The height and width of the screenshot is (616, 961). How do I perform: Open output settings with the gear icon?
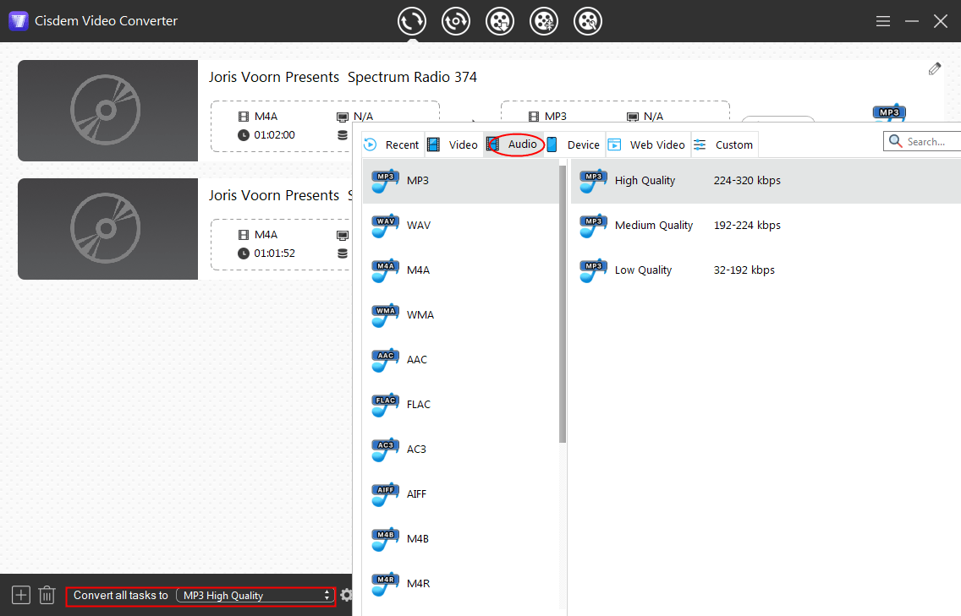347,595
